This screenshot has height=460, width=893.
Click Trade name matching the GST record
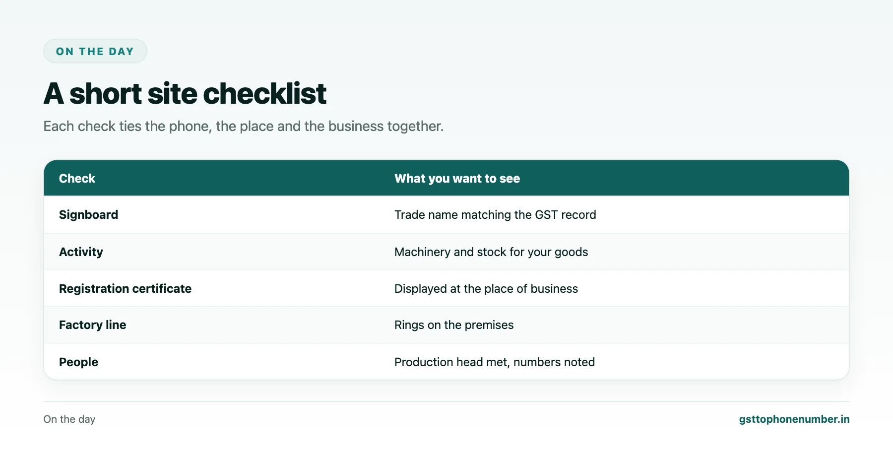pos(495,215)
